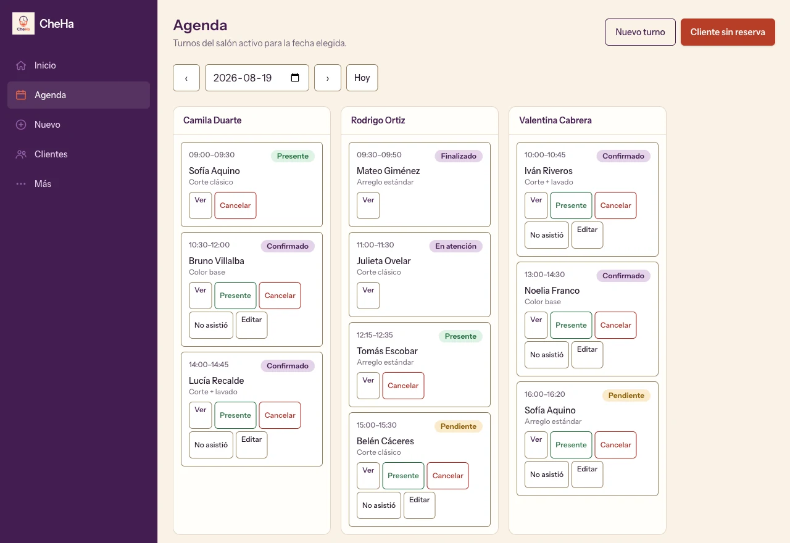
Task: Cancel Bruno Villalba's appointment
Action: (x=280, y=296)
